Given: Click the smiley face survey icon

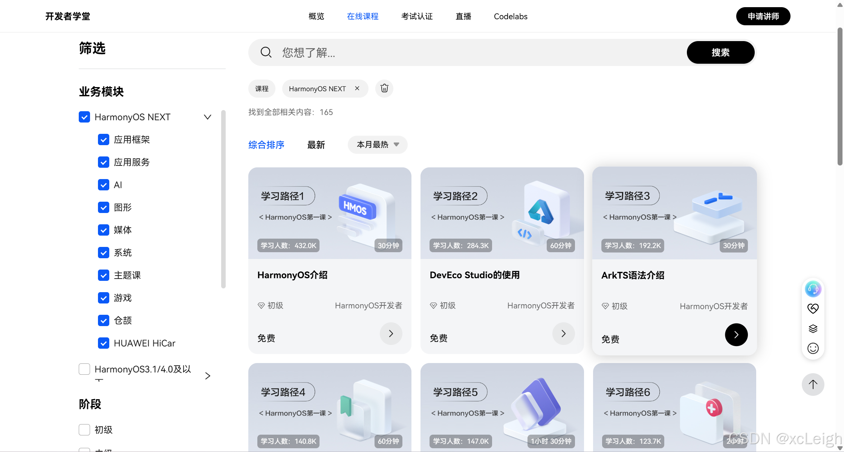Looking at the screenshot, I should (x=813, y=348).
